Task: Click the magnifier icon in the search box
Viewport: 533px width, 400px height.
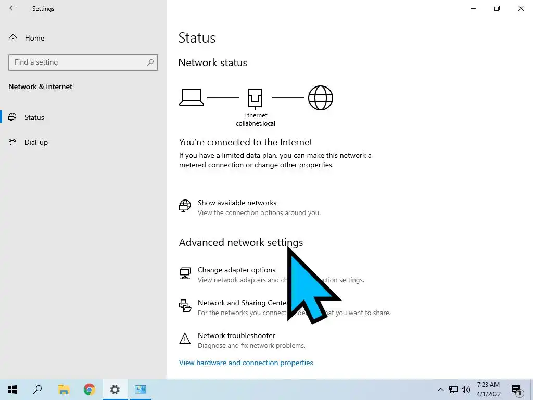Action: [x=150, y=63]
